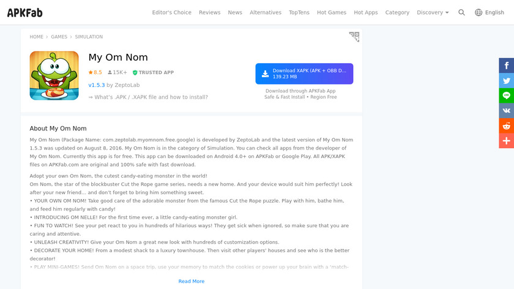Expand description with Read More
This screenshot has height=289, width=514.
pyautogui.click(x=192, y=281)
